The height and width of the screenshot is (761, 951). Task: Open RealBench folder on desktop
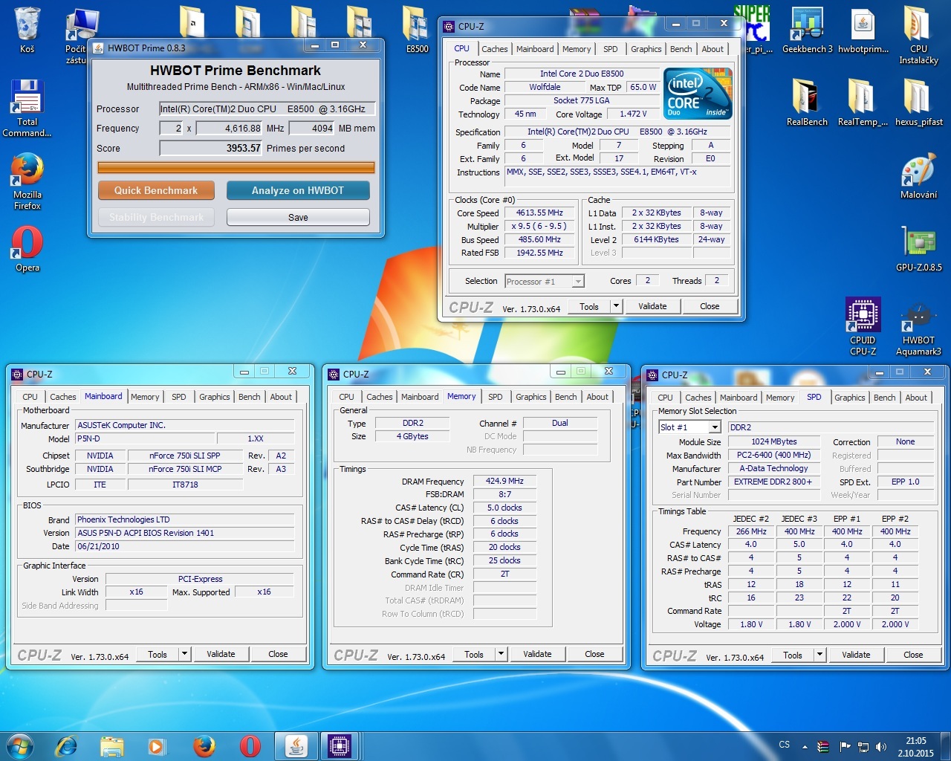pyautogui.click(x=807, y=103)
